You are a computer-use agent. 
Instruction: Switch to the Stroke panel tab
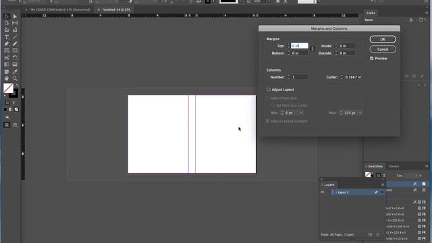pos(394,166)
